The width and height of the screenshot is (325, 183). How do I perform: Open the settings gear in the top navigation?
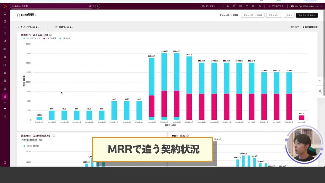[x=253, y=6]
